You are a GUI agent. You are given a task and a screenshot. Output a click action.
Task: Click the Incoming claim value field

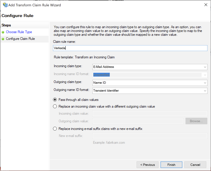[150, 114]
